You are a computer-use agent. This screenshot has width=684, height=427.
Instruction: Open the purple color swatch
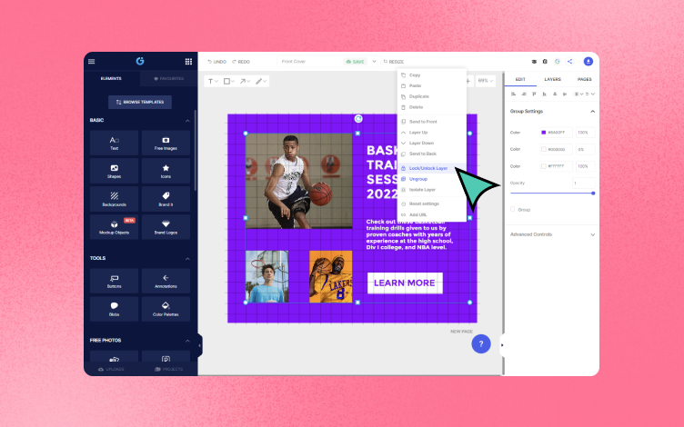click(x=544, y=133)
